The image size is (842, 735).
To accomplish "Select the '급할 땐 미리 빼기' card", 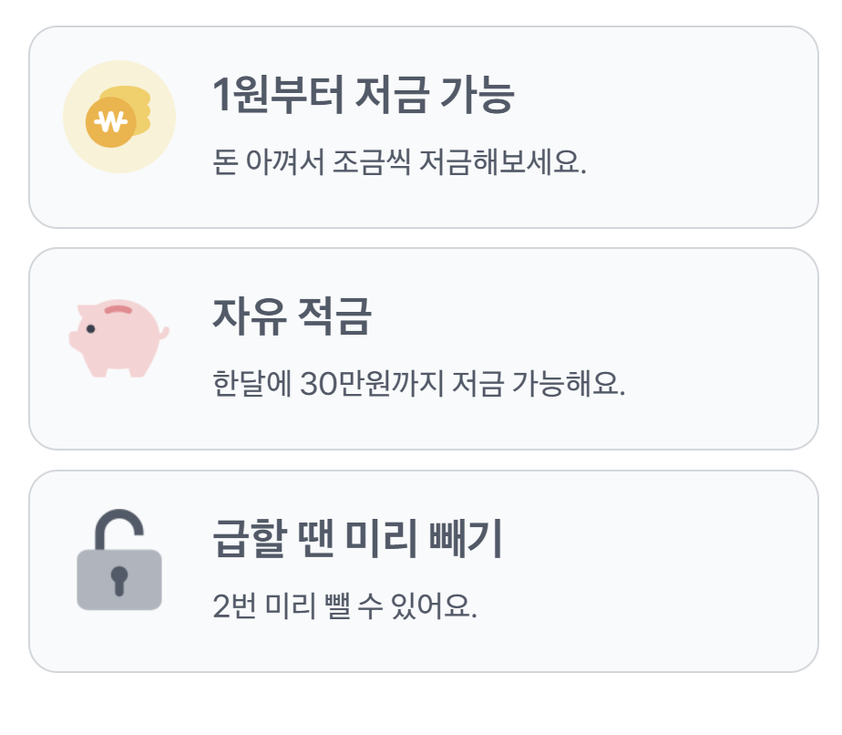I will pos(421,565).
